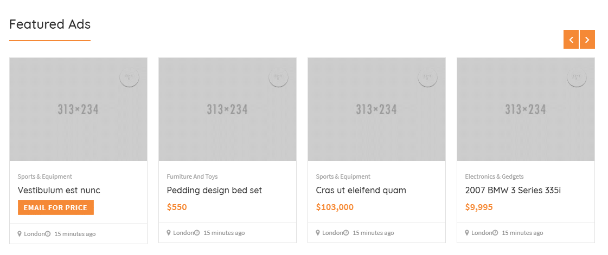Click round badge on Pedding design bed set image

[x=278, y=77]
